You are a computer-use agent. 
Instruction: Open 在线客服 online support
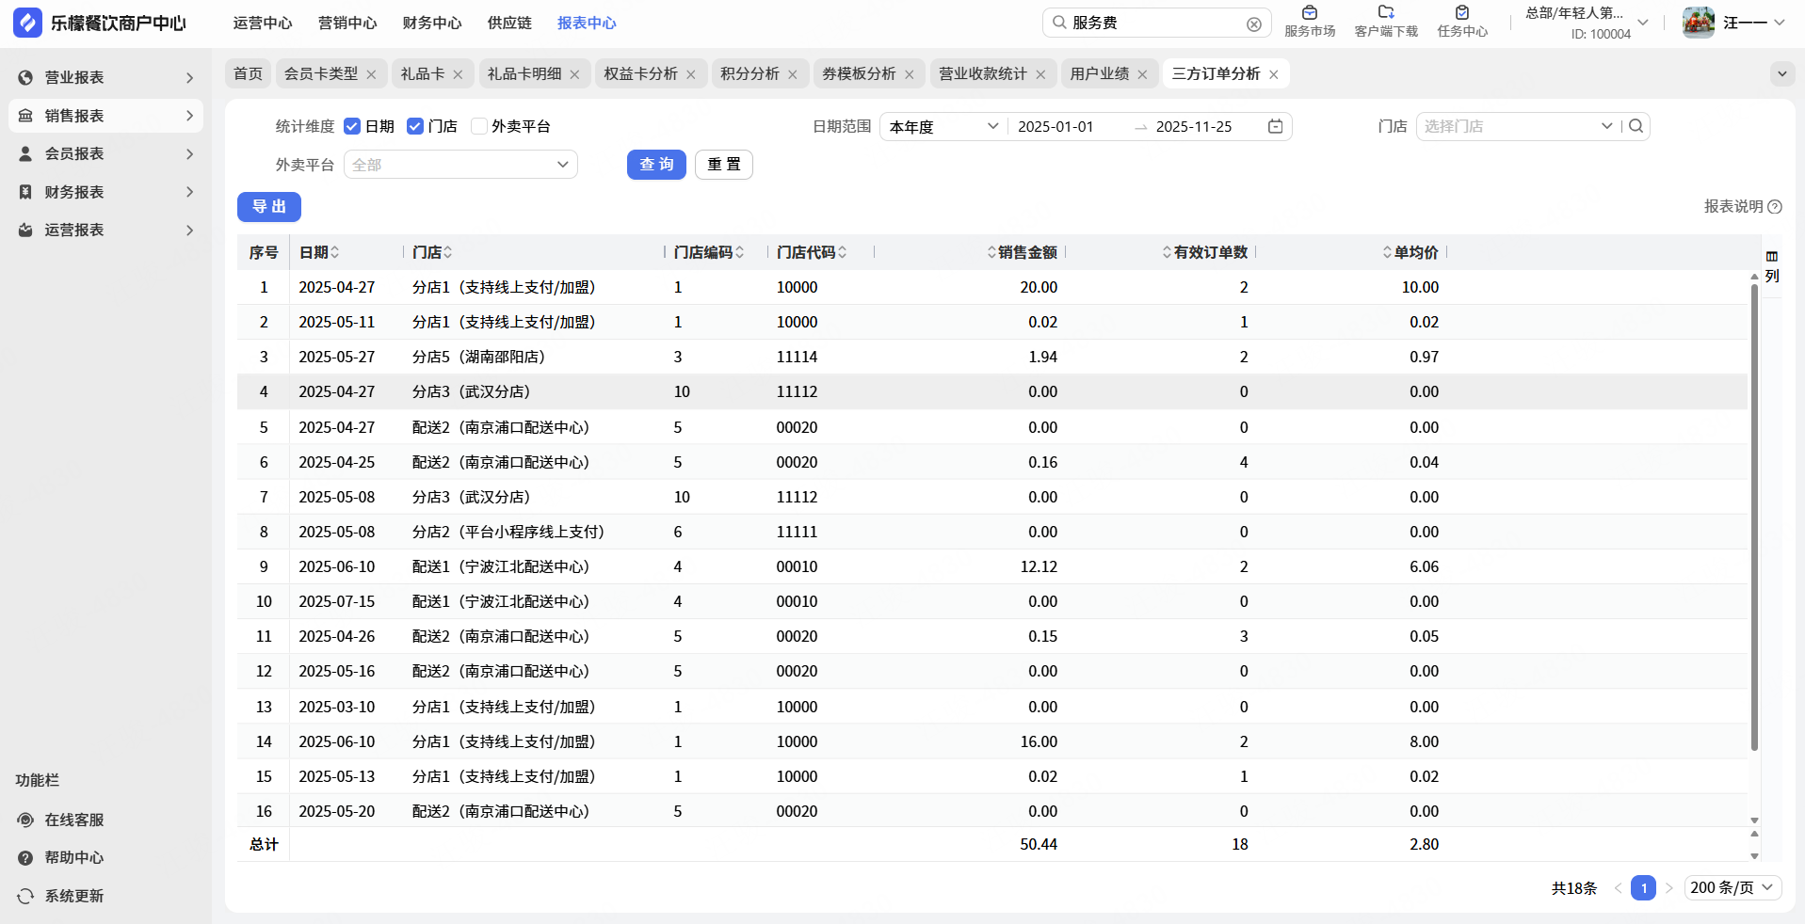73,820
